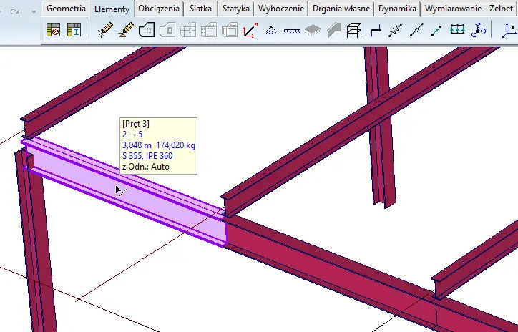
Task: Click the surface element outline tool
Action: 146,30
